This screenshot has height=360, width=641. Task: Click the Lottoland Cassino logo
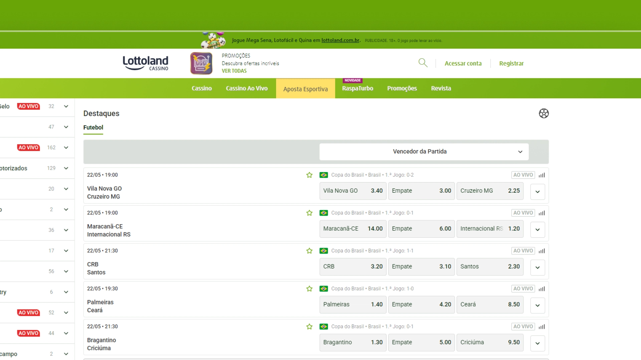[x=146, y=63]
